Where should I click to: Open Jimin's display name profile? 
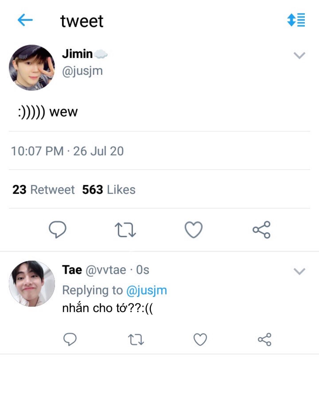[77, 54]
